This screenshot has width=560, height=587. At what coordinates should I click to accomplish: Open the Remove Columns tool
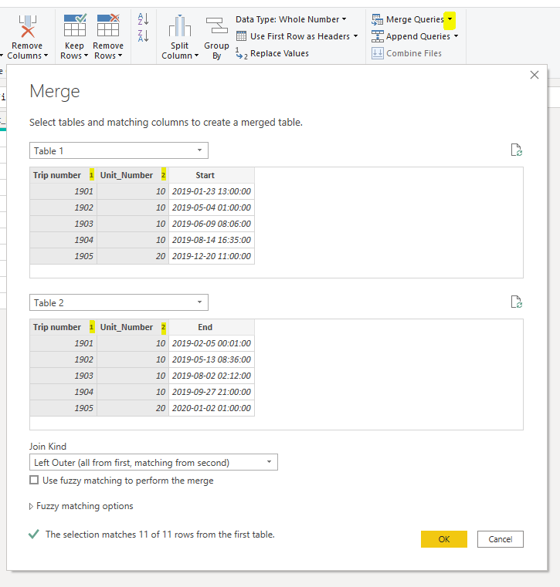(x=27, y=37)
